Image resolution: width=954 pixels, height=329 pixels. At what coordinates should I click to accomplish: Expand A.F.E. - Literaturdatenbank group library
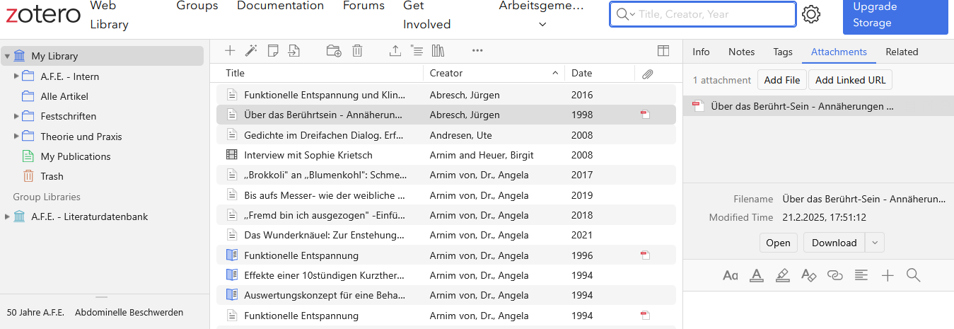(7, 217)
